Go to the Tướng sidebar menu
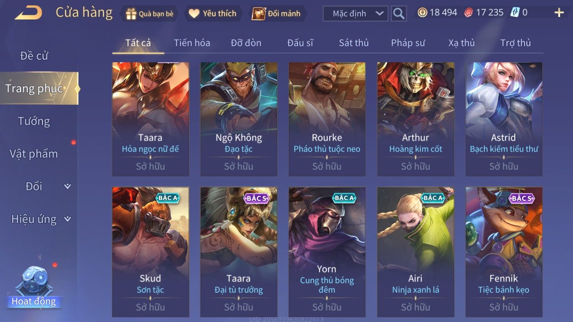 tap(34, 121)
